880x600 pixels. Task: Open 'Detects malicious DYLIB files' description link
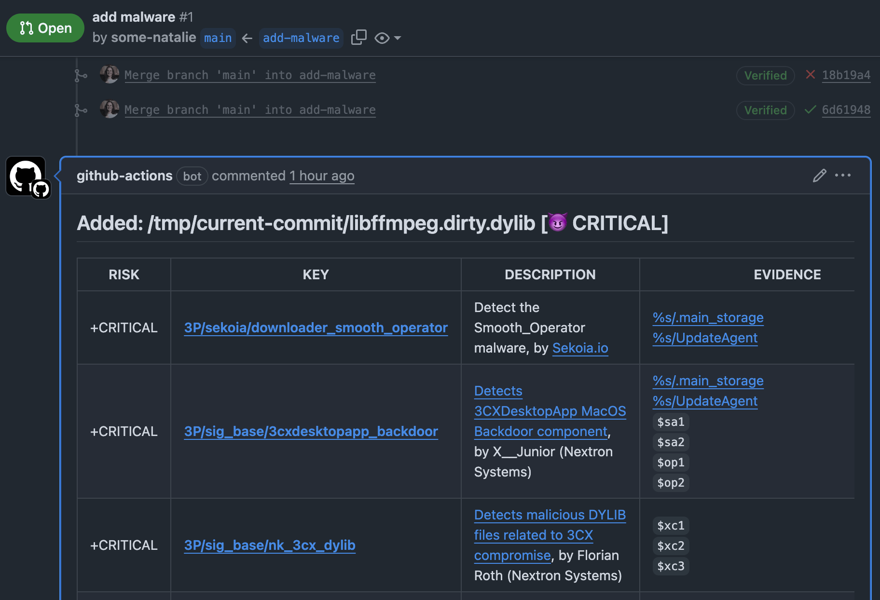coord(550,535)
